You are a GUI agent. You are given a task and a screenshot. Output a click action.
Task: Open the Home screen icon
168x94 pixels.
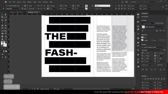click(6, 2)
